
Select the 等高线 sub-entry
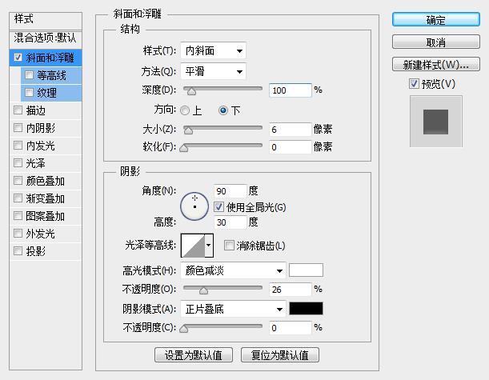pyautogui.click(x=51, y=75)
